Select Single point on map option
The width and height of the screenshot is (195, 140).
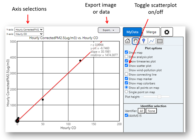[126, 92]
